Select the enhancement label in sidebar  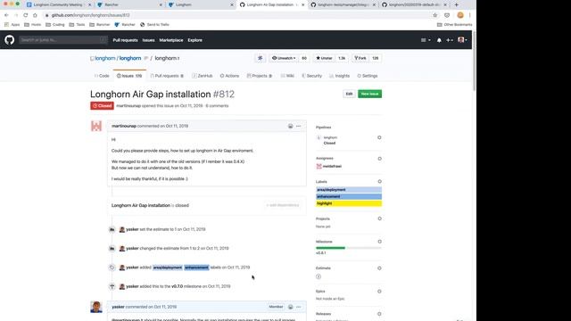click(349, 196)
